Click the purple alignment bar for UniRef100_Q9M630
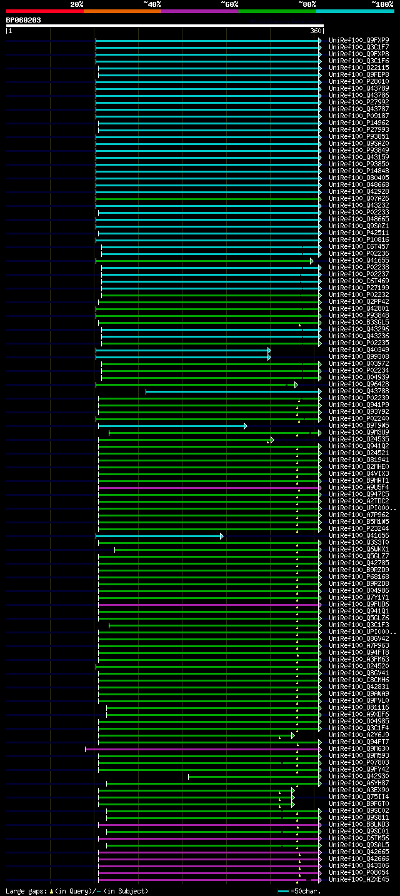The height and width of the screenshot is (896, 400). pyautogui.click(x=202, y=748)
